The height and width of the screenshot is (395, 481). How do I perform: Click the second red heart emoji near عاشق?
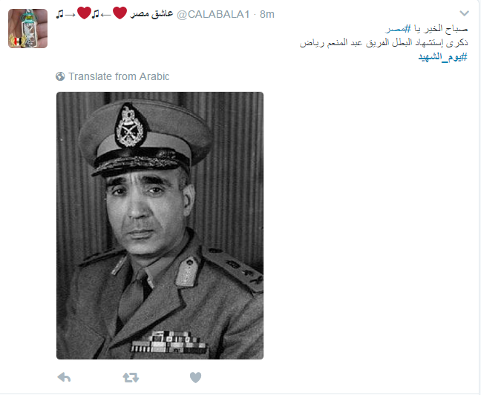[x=120, y=13]
